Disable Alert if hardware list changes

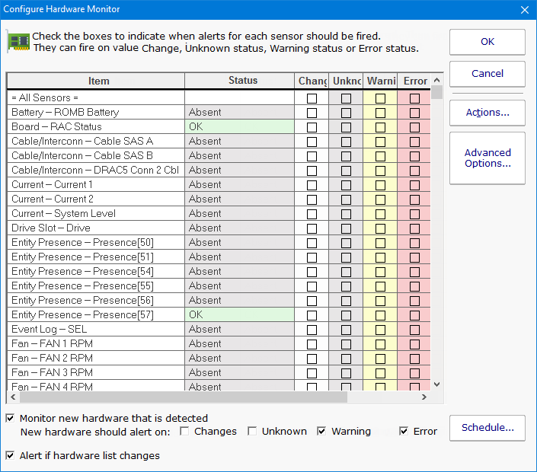pos(11,455)
